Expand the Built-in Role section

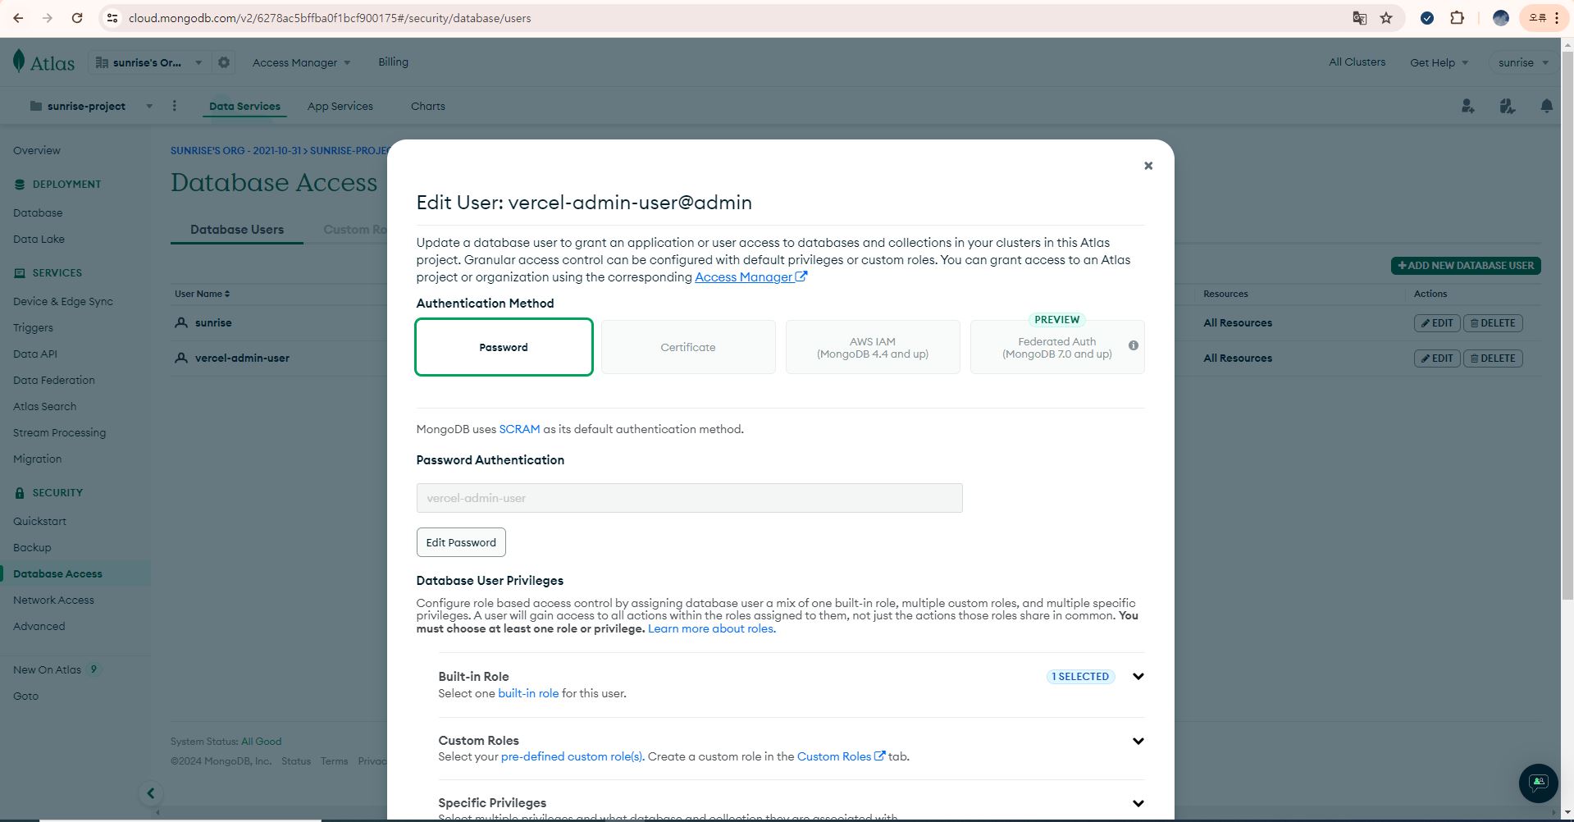click(1138, 677)
